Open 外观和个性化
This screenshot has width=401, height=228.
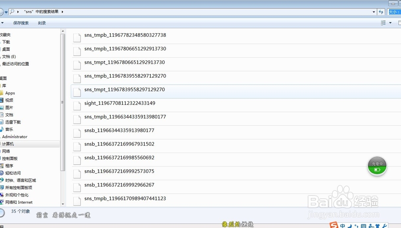17,195
